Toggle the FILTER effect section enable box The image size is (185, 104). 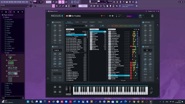coord(53,70)
